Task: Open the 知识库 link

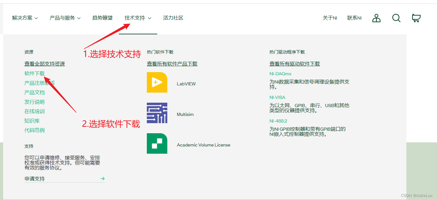Action: pos(32,121)
